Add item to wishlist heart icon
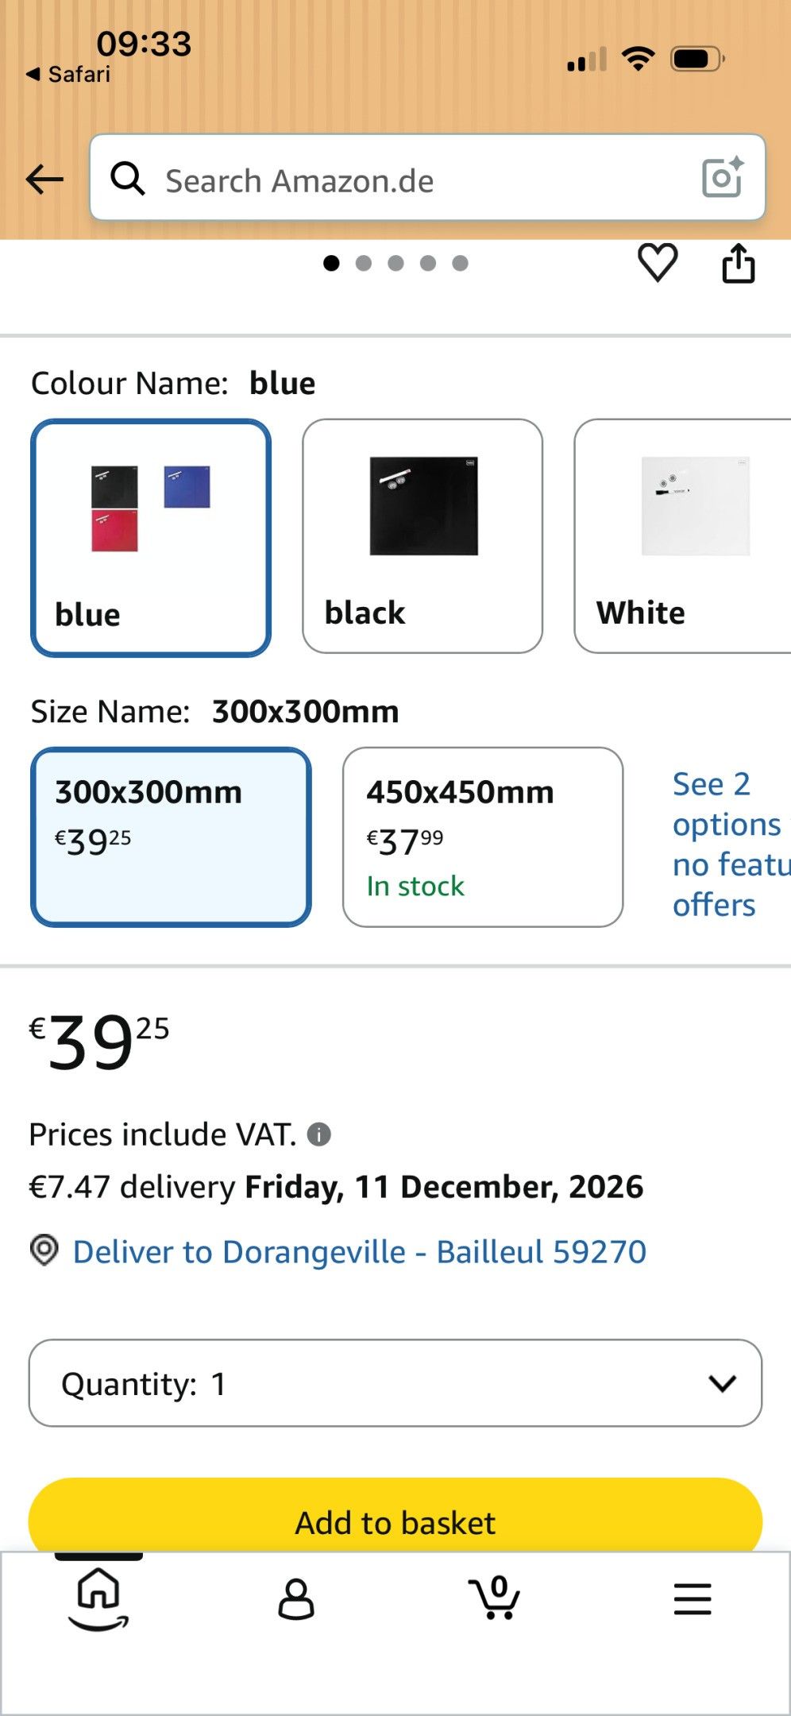Screen dimensions: 791x1716 coord(658,262)
